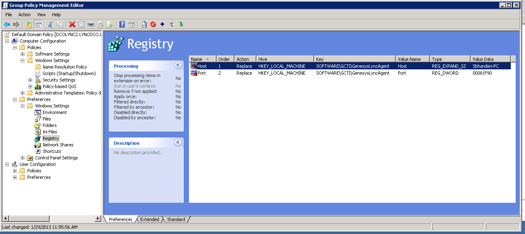Select Network Shares in the tree
Viewport: 525px width, 234px height.
click(x=58, y=145)
